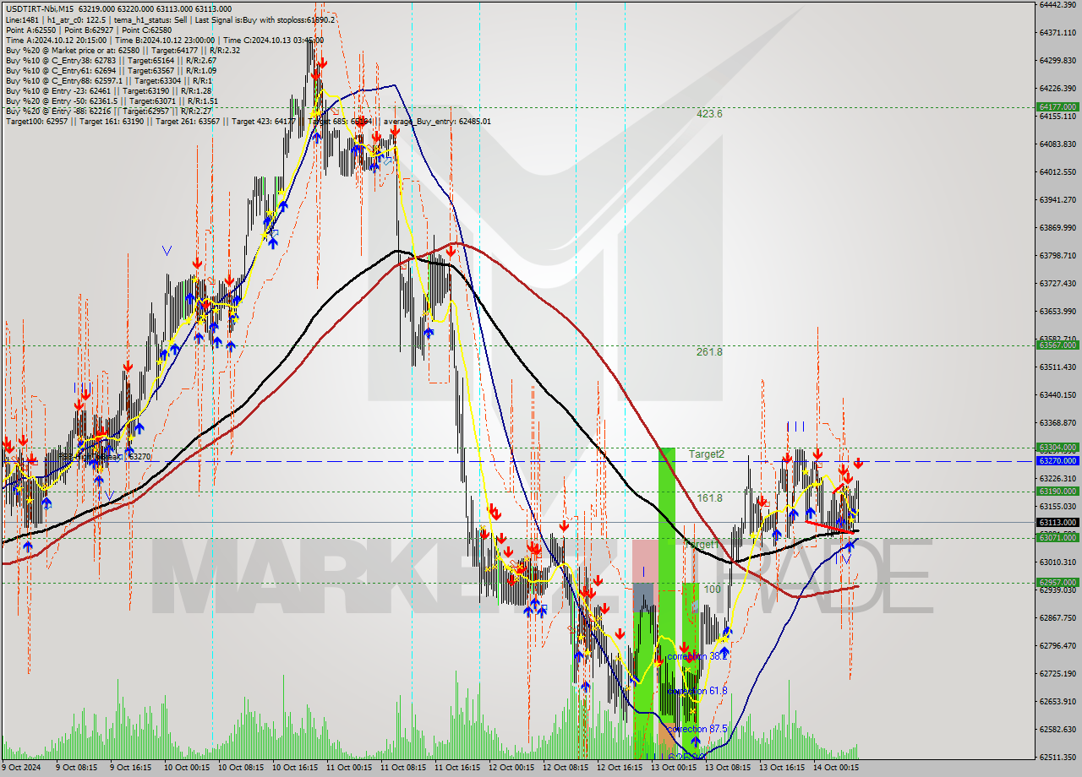Click the 'Buy %20 @ Entry -50' line
The image size is (1082, 777).
(112, 101)
